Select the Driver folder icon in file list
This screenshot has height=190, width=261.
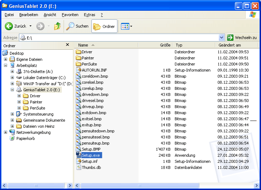[78, 52]
